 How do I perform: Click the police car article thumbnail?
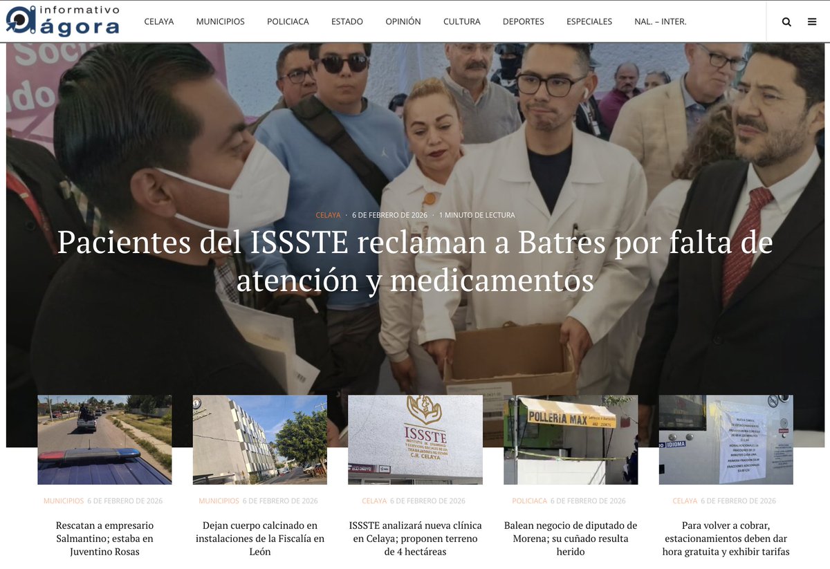coord(104,440)
